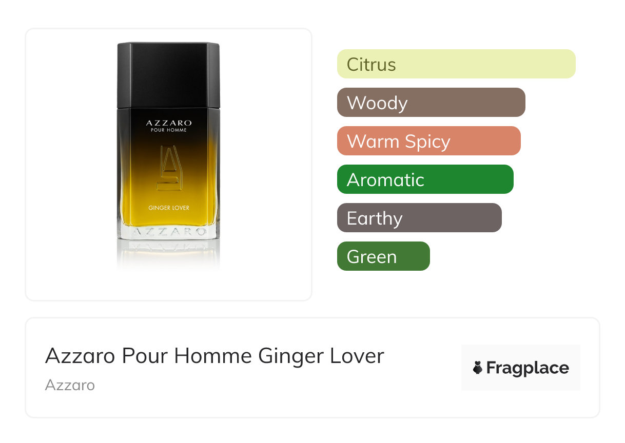The width and height of the screenshot is (625, 443).
Task: Click the embossed AZZARO base of bottle
Action: 169,232
